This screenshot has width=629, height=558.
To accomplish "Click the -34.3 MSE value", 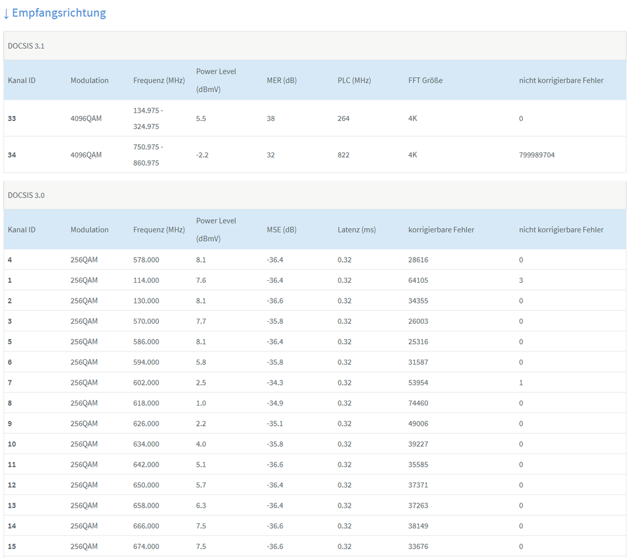I will 275,382.
